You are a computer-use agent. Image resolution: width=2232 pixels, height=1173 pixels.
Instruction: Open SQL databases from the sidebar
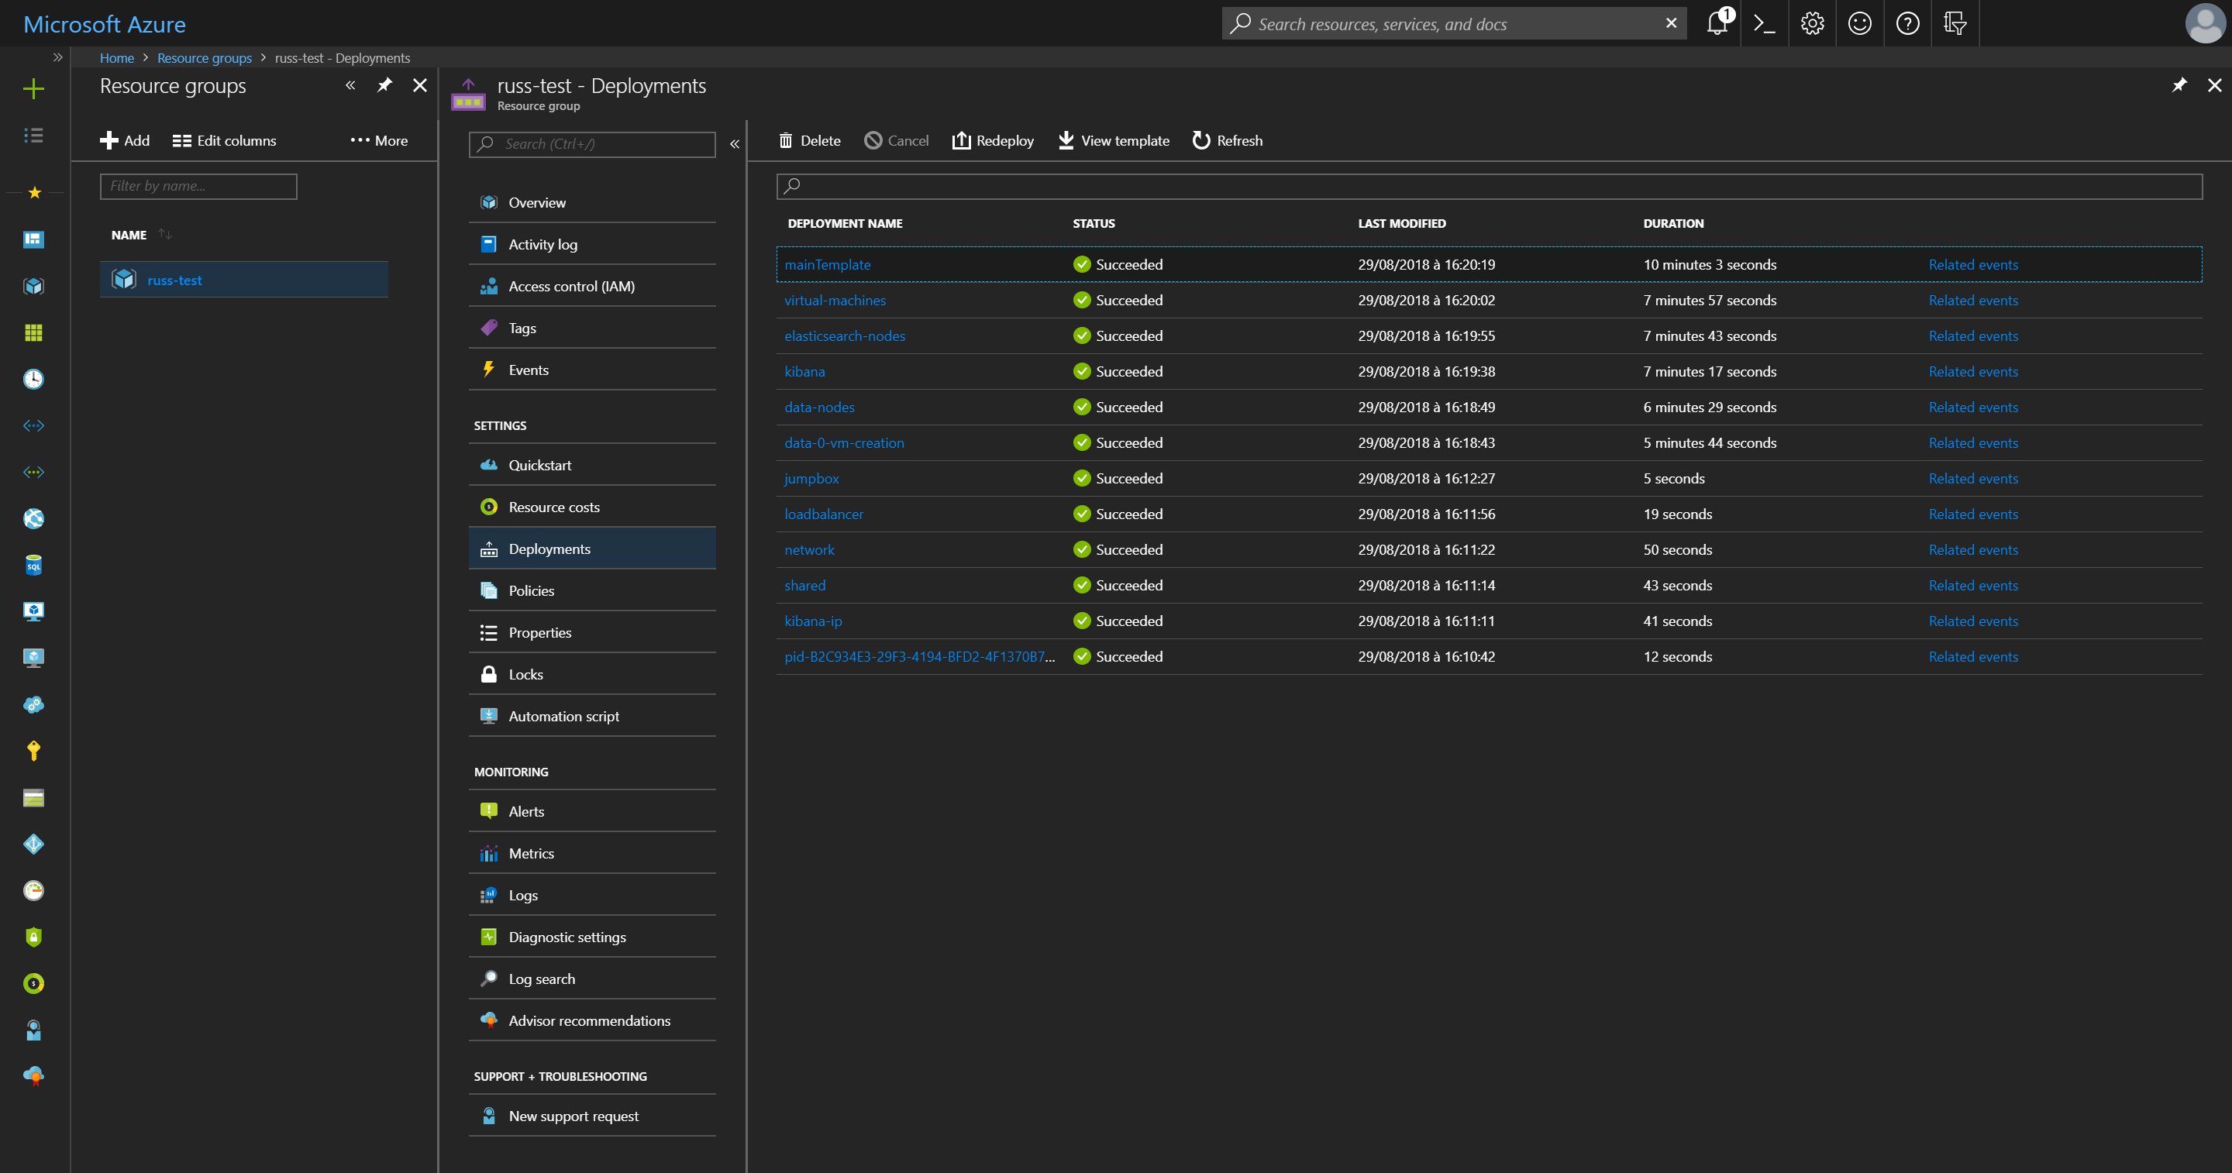click(x=33, y=566)
